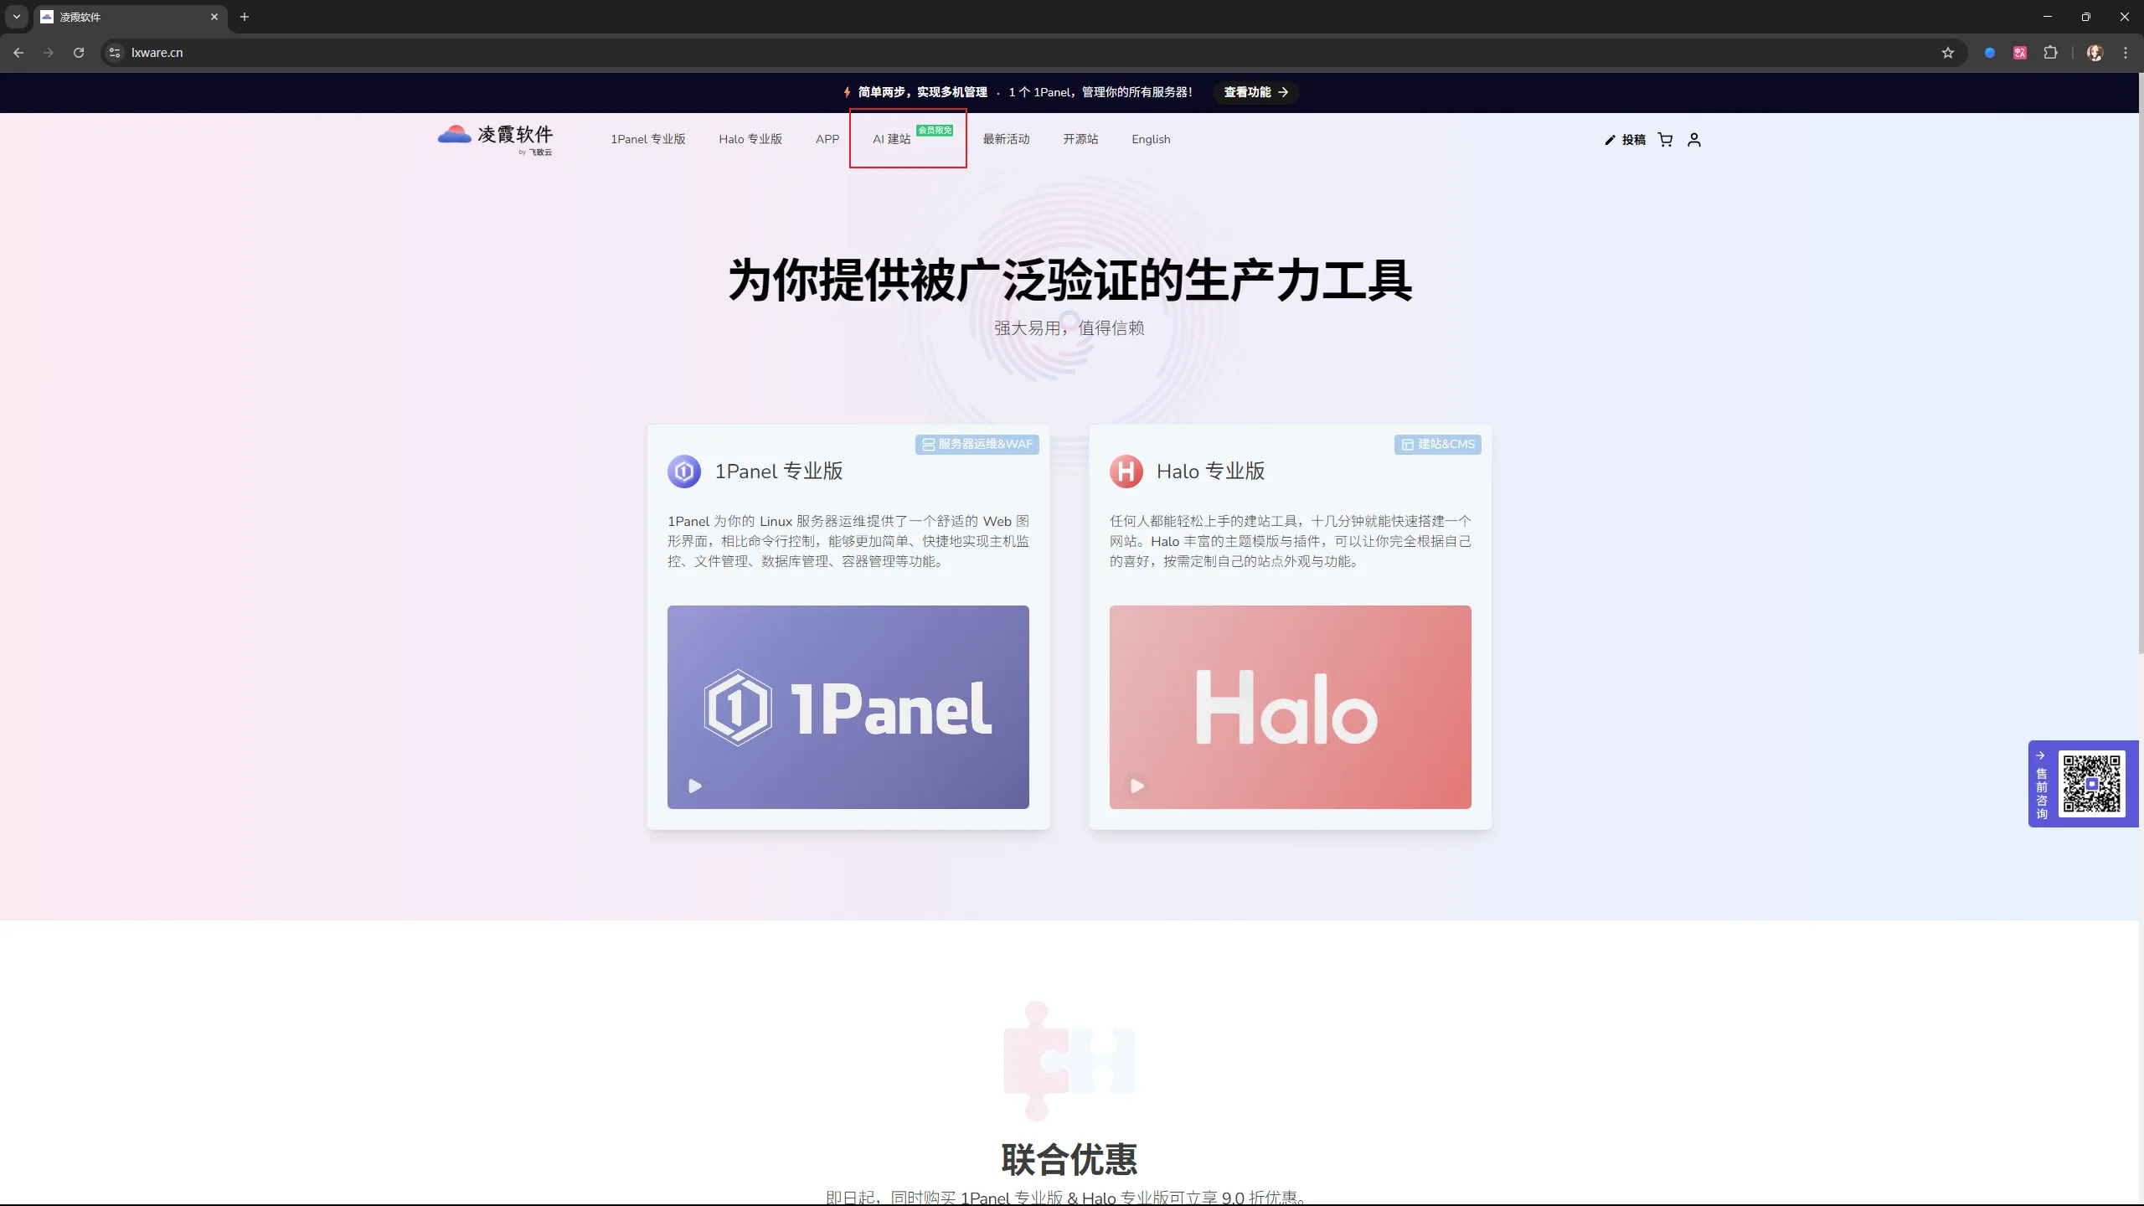
Task: Open the Halo video thumbnail
Action: 1291,707
